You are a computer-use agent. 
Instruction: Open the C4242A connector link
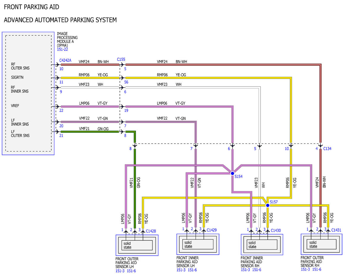tap(65, 60)
